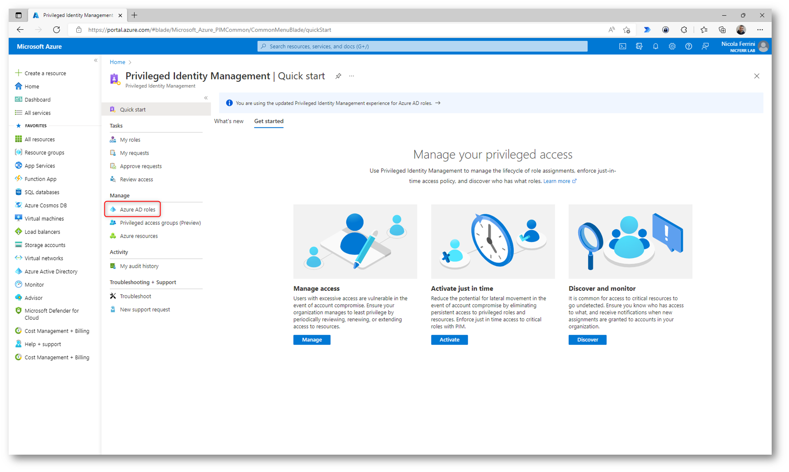Open the Feedback icon in header
This screenshot has height=472, width=789.
click(x=705, y=46)
